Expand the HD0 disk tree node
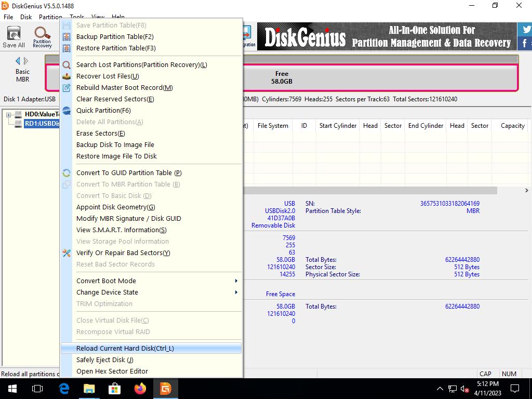Image resolution: width=532 pixels, height=399 pixels. click(9, 115)
